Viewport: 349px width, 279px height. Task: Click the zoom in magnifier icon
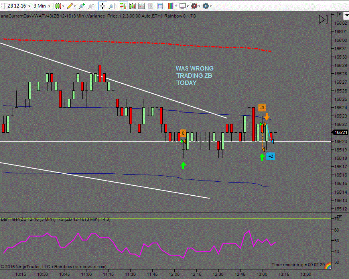coord(82,6)
